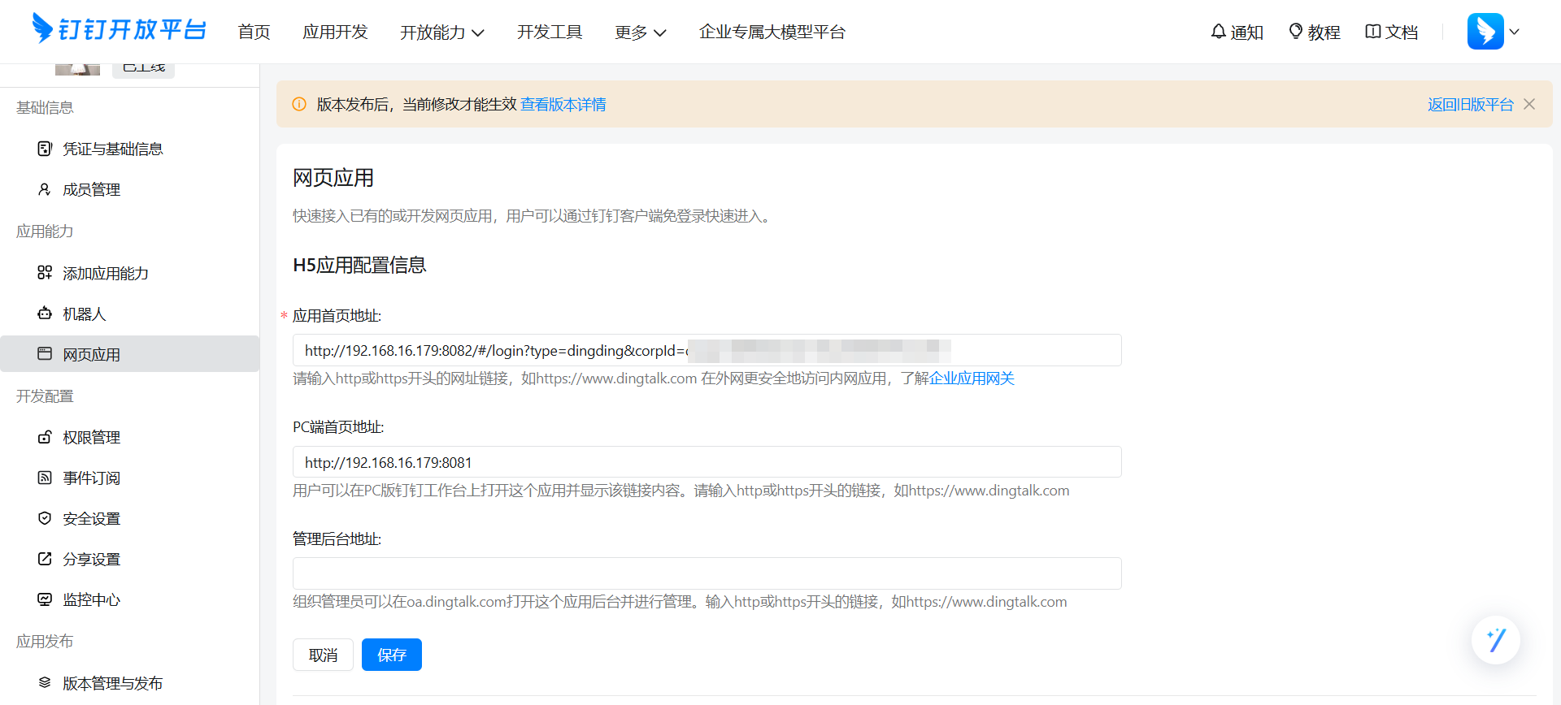1561x705 pixels.
Task: Click the 基础信息 sidebar section label
Action: pyautogui.click(x=45, y=107)
